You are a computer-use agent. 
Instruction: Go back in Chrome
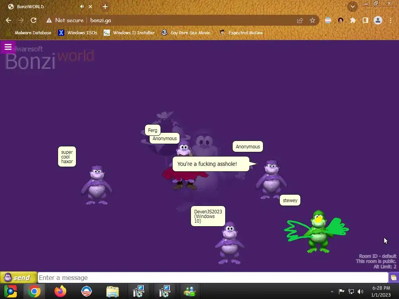point(9,20)
